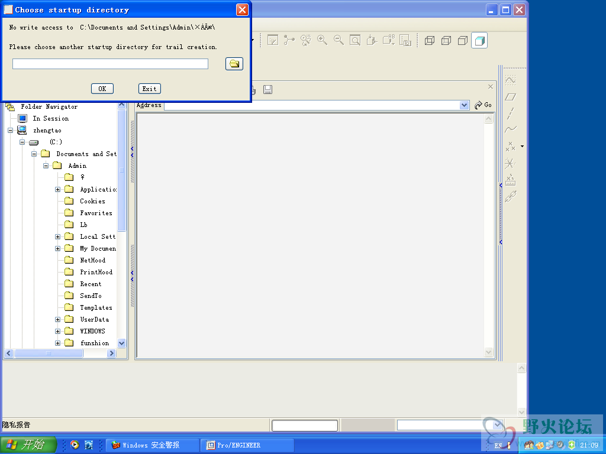Open the Windows Start button
This screenshot has height=454, width=606.
(x=28, y=445)
